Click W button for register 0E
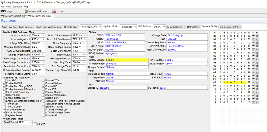 pyautogui.click(x=253, y=82)
